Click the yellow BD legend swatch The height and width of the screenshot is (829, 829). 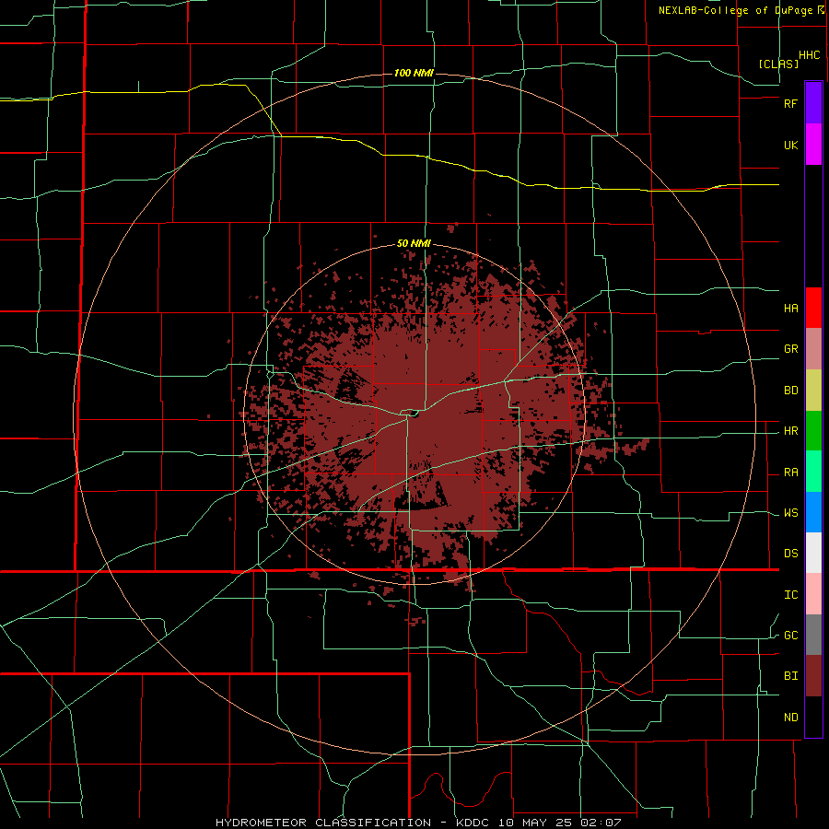(x=813, y=391)
